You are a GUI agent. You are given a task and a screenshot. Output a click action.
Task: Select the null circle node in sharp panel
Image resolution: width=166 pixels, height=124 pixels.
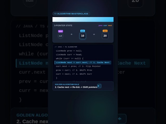click(x=60, y=36)
